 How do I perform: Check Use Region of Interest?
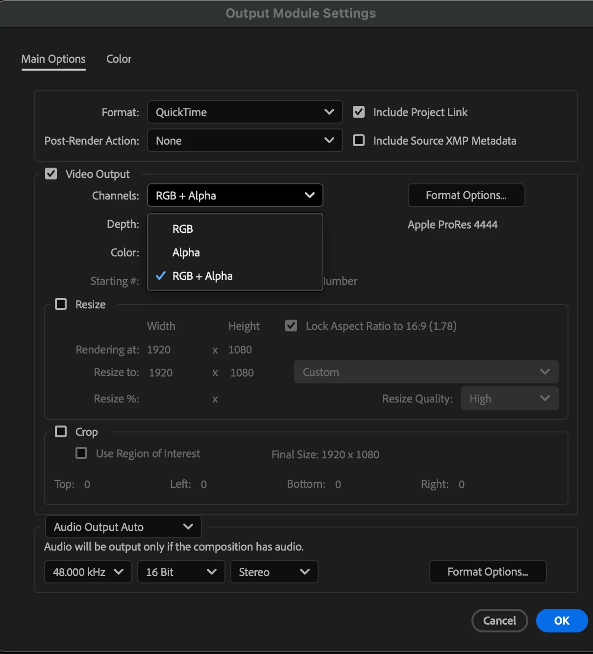point(81,453)
